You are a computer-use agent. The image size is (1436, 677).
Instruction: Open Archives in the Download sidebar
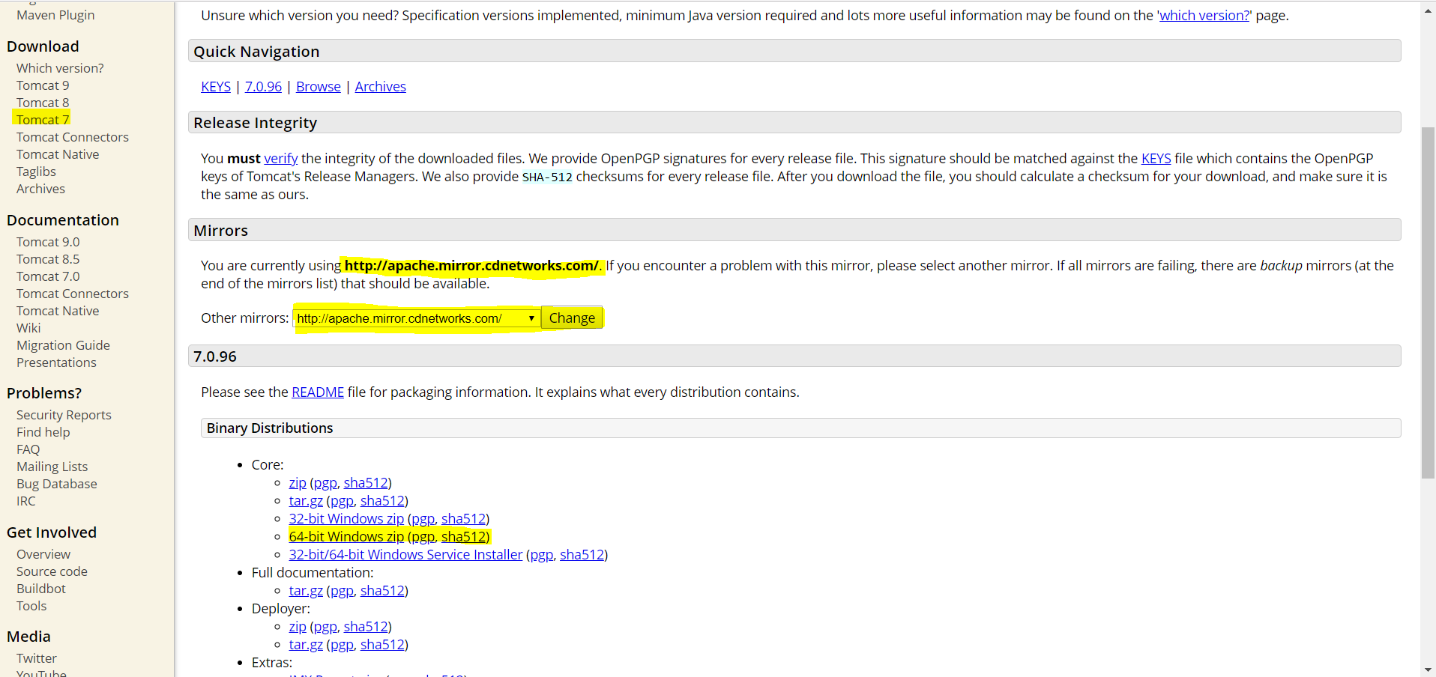(x=40, y=189)
